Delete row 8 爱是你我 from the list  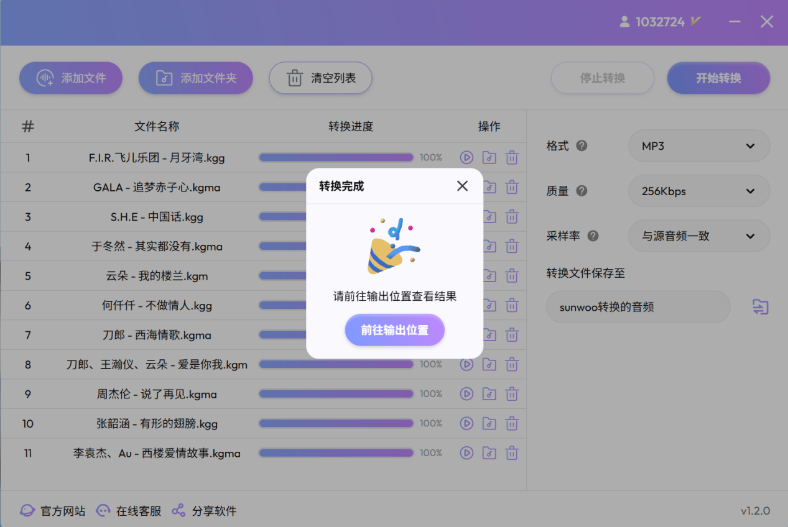(512, 365)
